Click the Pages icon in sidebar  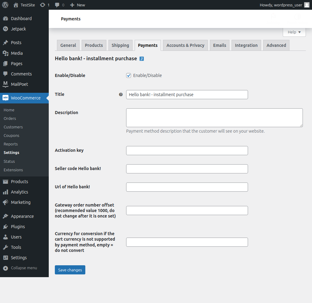coord(5,64)
